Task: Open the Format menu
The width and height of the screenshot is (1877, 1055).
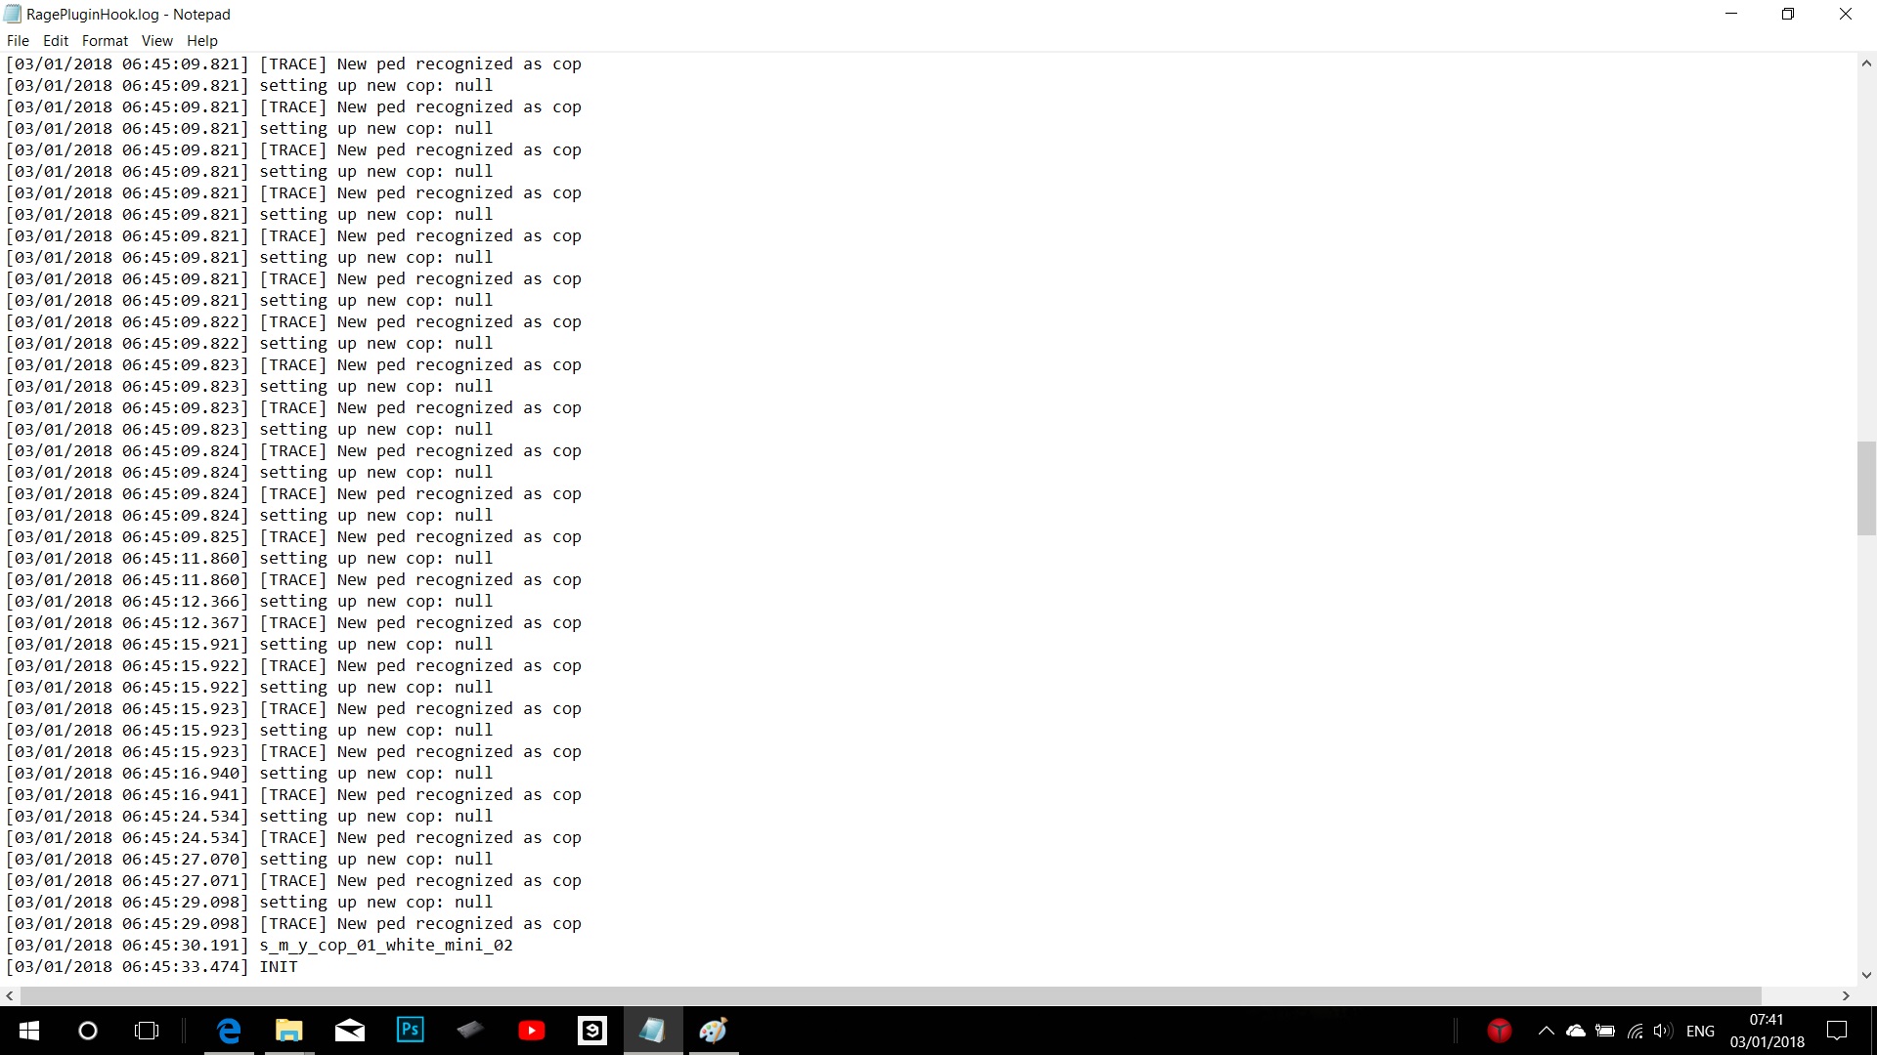Action: point(105,41)
